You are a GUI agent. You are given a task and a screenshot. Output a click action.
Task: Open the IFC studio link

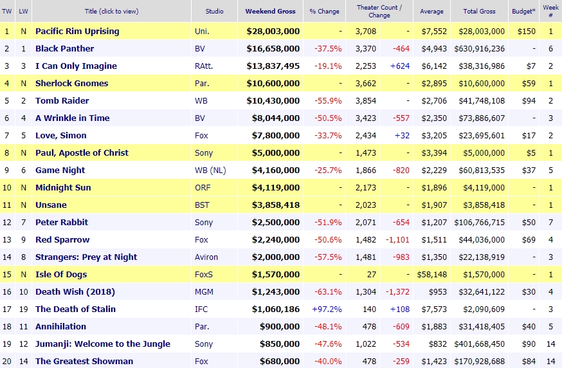coord(201,309)
